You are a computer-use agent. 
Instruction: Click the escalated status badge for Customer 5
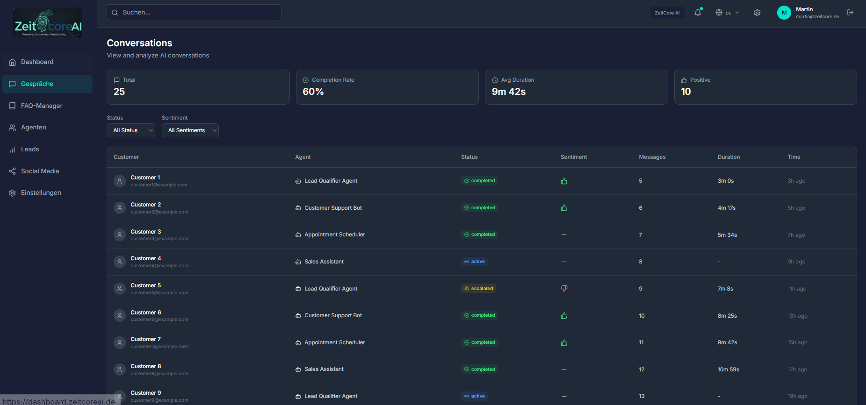pos(478,289)
